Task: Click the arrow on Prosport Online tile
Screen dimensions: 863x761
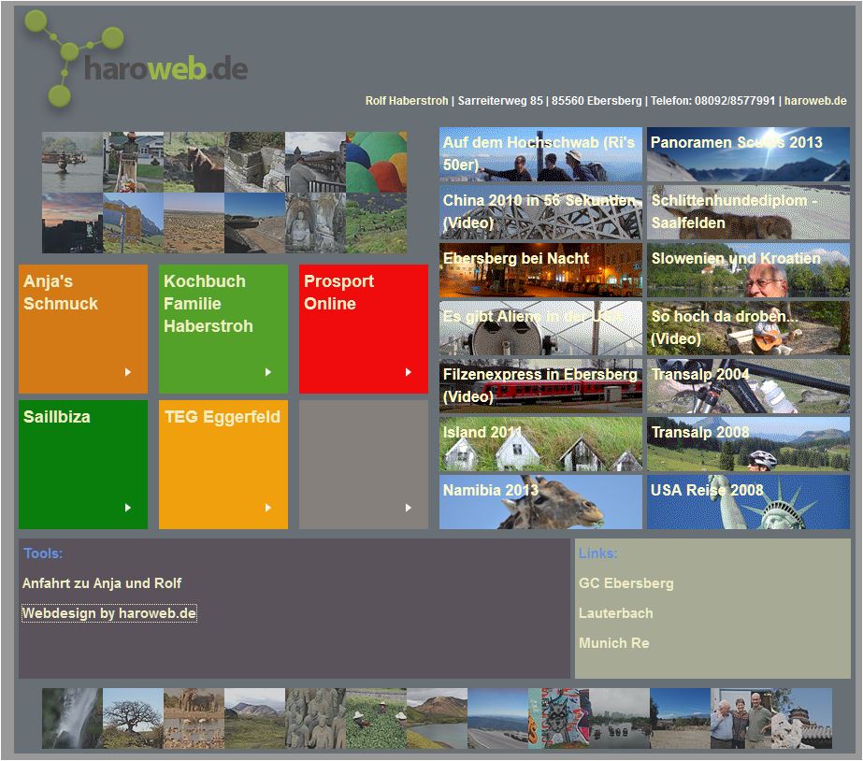Action: point(409,372)
